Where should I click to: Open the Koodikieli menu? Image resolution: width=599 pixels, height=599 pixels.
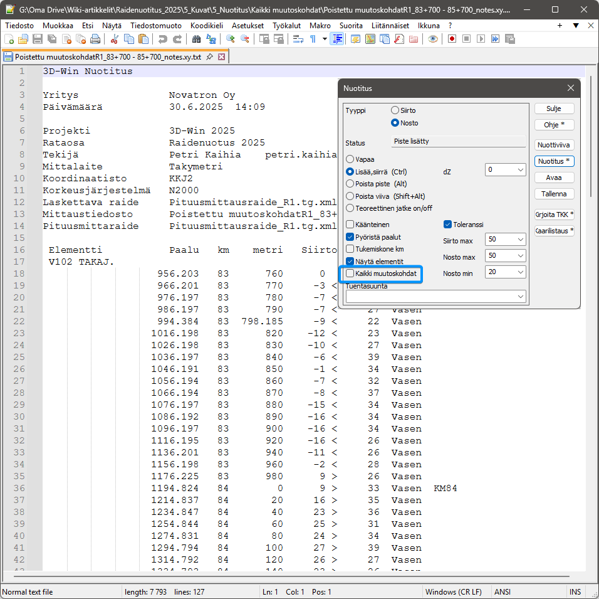206,26
